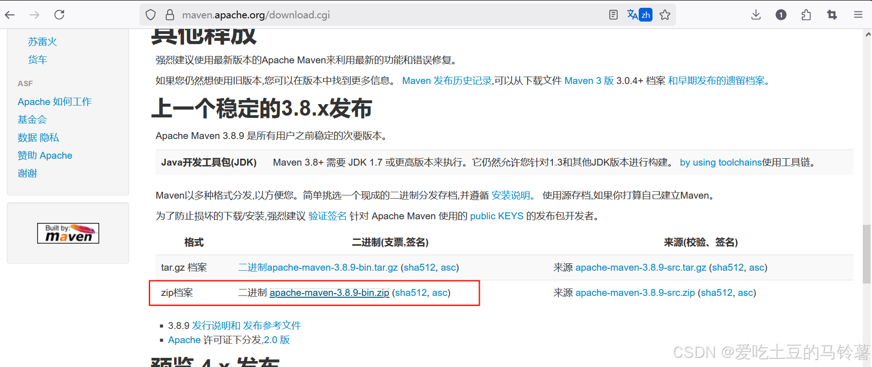Click the Java开发工具包(JDK) label
Viewport: 872px width, 367px height.
coord(209,162)
